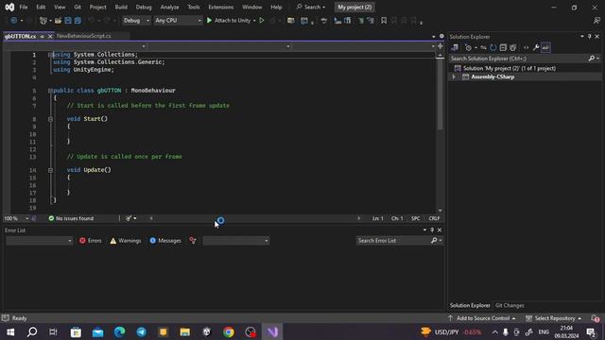Toggle auto-hide pin on Error List panel
The width and height of the screenshot is (605, 340).
(x=432, y=230)
